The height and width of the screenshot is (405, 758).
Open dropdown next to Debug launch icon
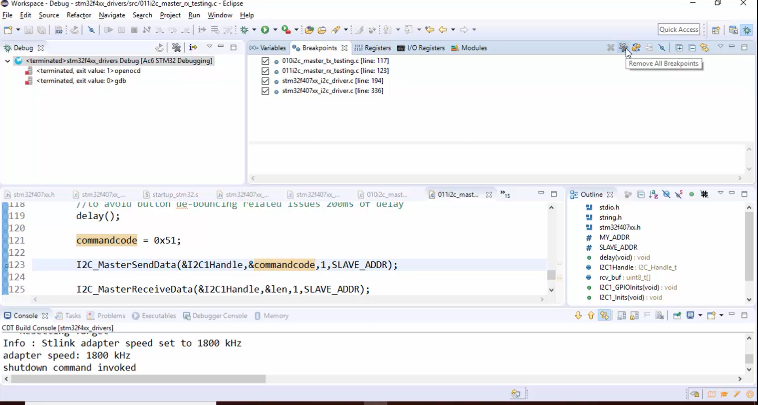coord(254,30)
